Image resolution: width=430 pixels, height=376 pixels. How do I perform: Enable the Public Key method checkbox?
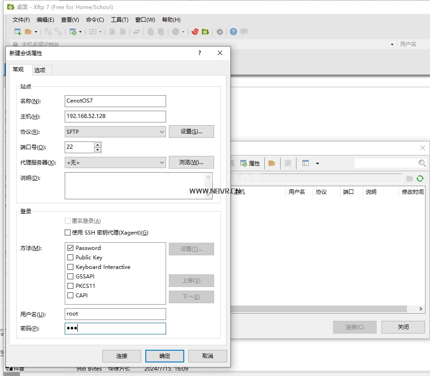tap(70, 257)
